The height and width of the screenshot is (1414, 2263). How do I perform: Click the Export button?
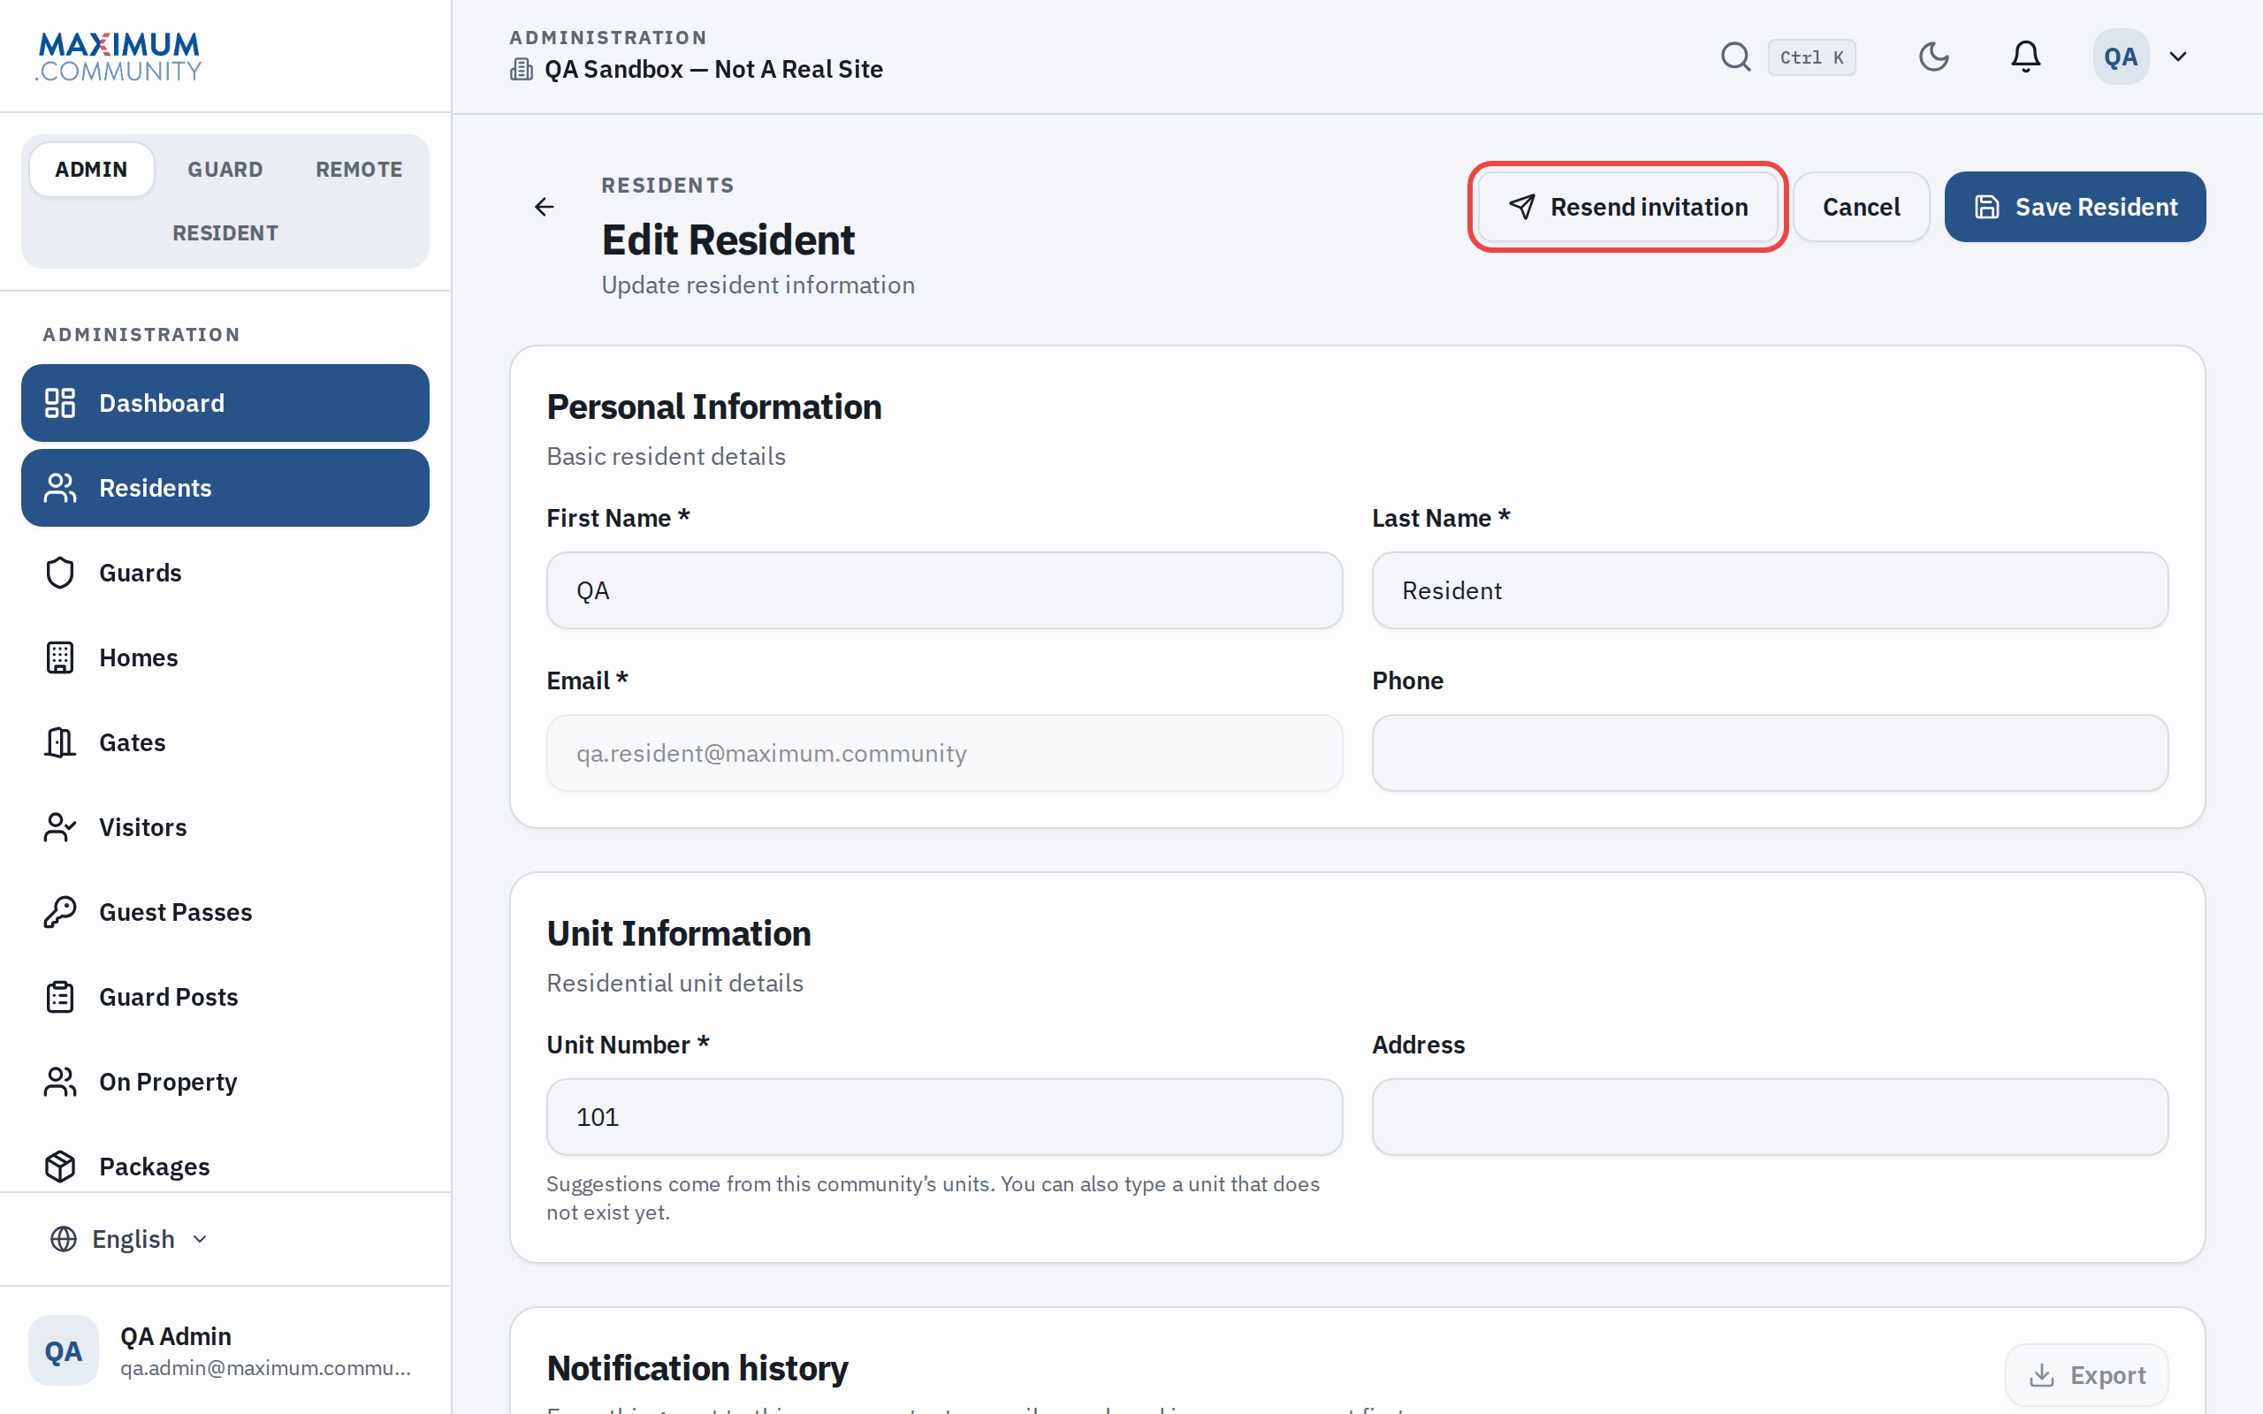coord(2086,1375)
